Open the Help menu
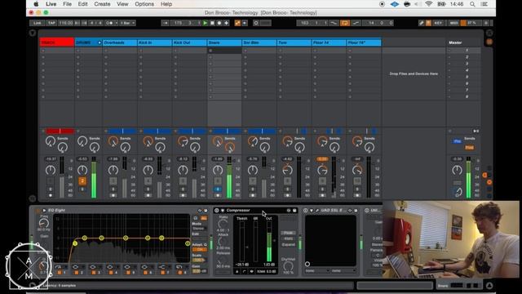 pos(166,4)
